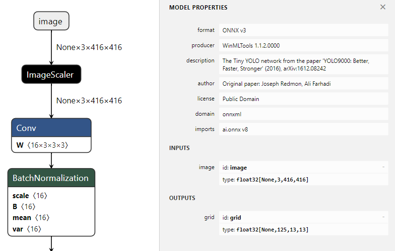Click the BatchNormalization var row
Viewport: 395px width, 251px height.
click(x=27, y=229)
